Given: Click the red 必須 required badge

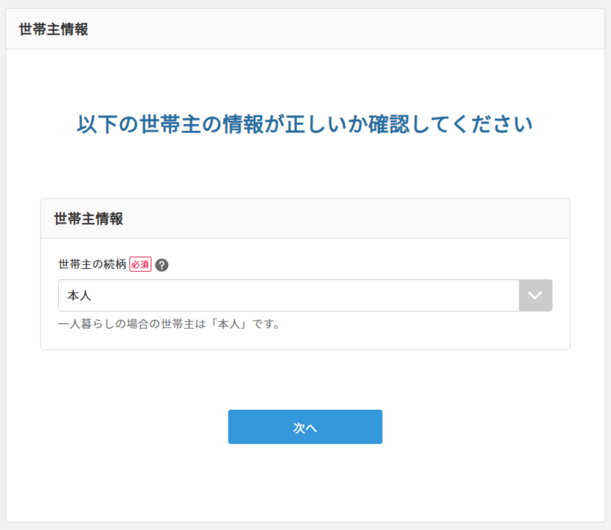Looking at the screenshot, I should tap(139, 264).
